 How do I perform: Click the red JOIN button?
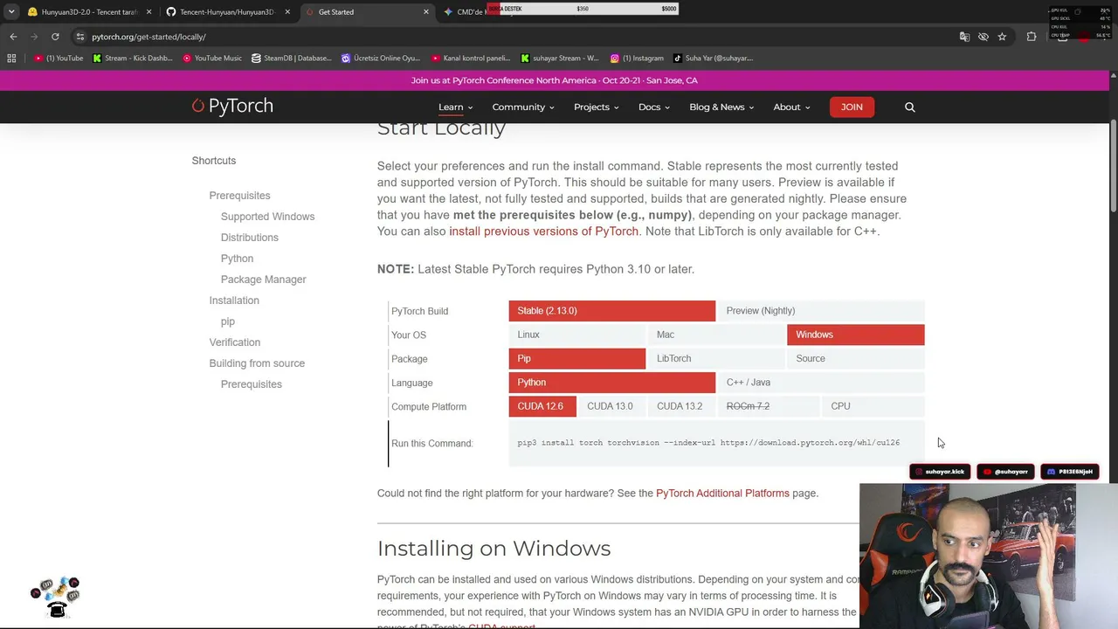pyautogui.click(x=852, y=107)
